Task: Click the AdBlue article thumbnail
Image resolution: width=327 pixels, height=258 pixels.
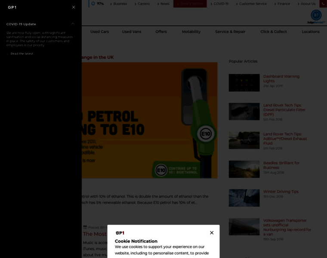Action: [244, 140]
